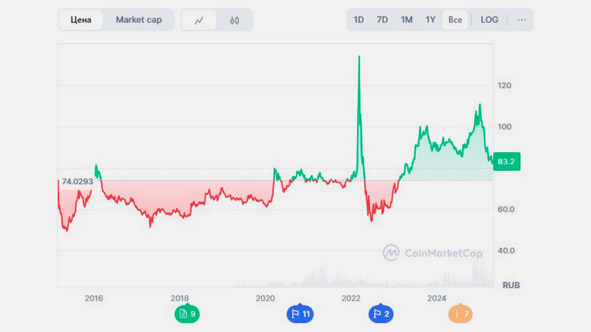Click the RUB currency label

[x=511, y=285]
